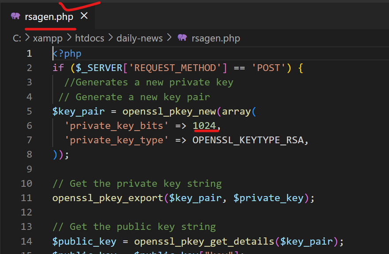Click the rsagen.php file name in breadcrumbs
389x254 pixels.
[x=216, y=38]
